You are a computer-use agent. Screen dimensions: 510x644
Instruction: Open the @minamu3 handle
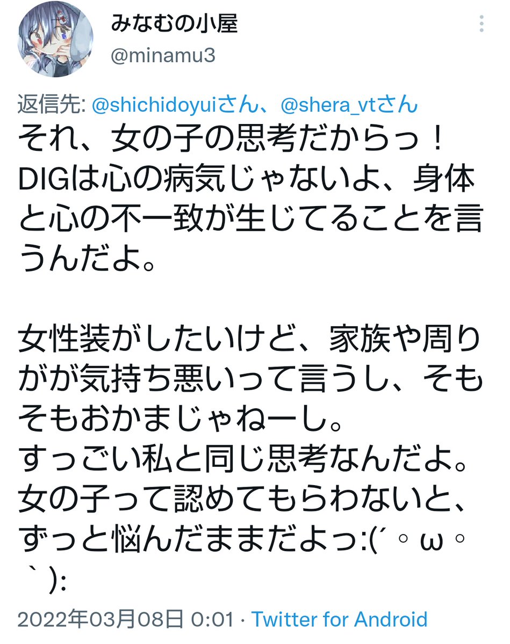tap(163, 56)
